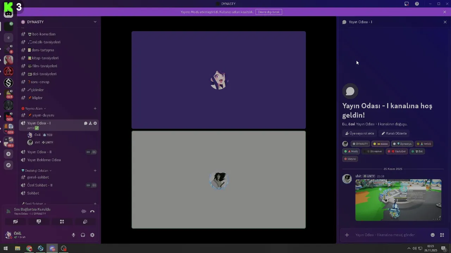
Task: Open the müzik-tavsiyeleri channel
Action: tap(58, 42)
